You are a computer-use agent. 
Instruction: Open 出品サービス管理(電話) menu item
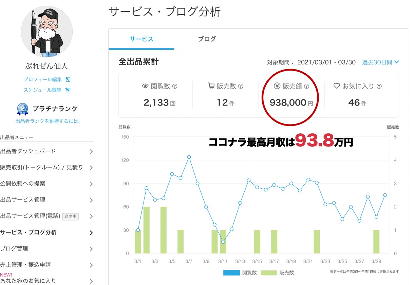(30, 216)
